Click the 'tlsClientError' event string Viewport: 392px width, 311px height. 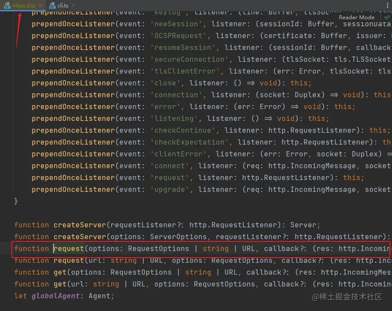point(185,71)
